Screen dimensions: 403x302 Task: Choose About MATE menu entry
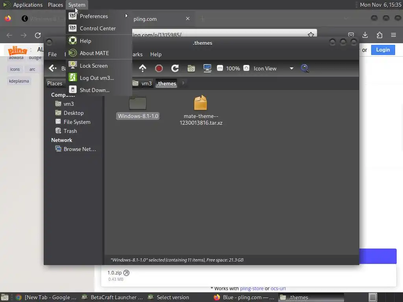tap(99, 53)
